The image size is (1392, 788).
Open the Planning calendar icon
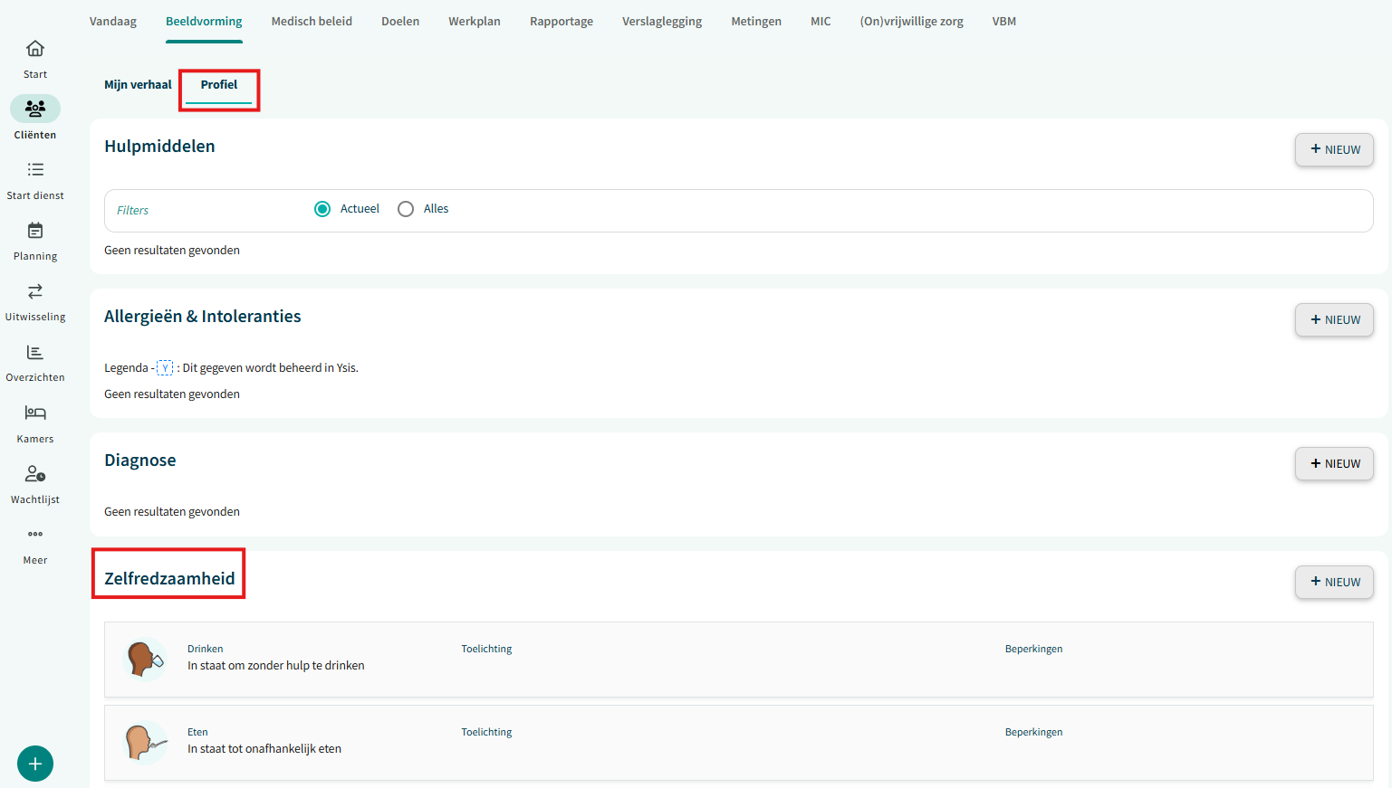point(35,231)
